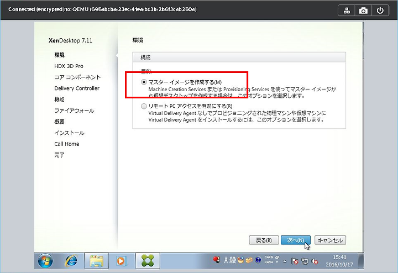Click the Connected (encrypted) to: QEMU title
Viewport: 398px width, 273px height.
(102, 9)
